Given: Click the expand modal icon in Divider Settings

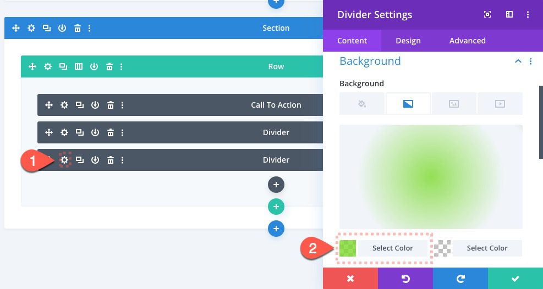Looking at the screenshot, I should pos(487,15).
